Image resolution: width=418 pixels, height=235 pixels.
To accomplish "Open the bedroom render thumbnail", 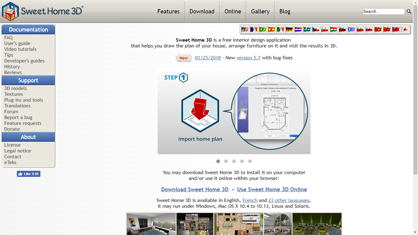I will [151, 224].
